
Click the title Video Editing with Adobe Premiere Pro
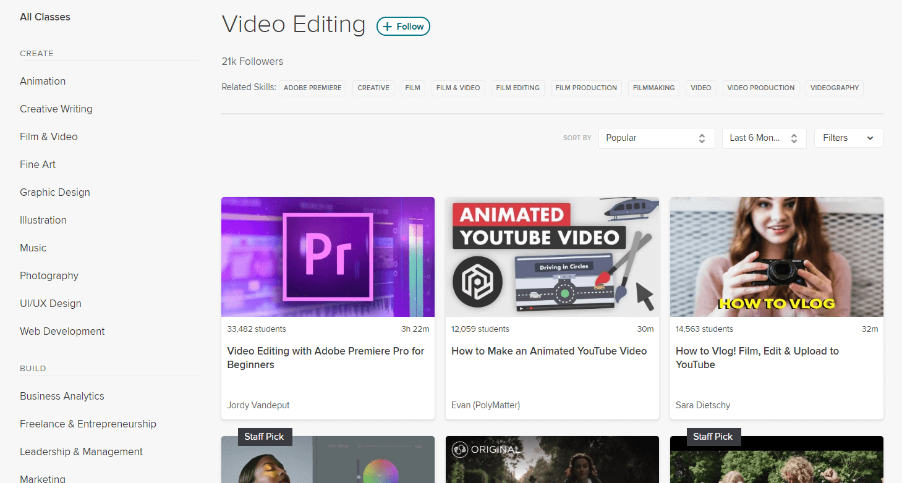(326, 358)
